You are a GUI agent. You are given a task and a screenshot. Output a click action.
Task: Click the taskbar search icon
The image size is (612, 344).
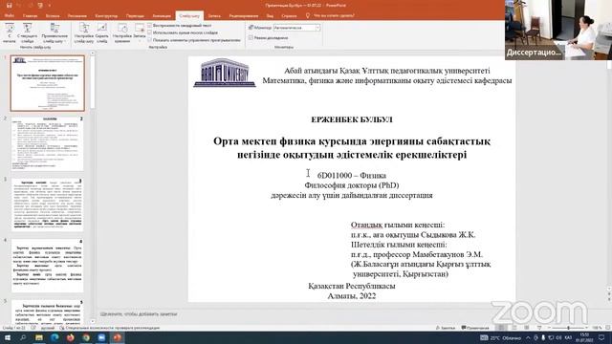(23, 337)
